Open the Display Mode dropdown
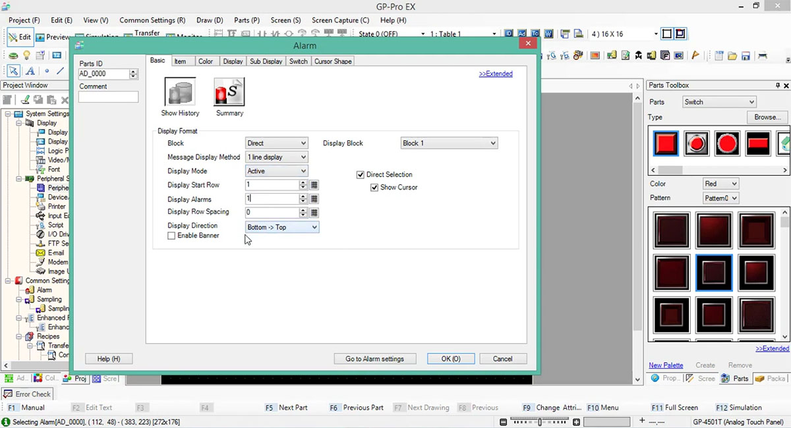791x428 pixels. pos(276,171)
